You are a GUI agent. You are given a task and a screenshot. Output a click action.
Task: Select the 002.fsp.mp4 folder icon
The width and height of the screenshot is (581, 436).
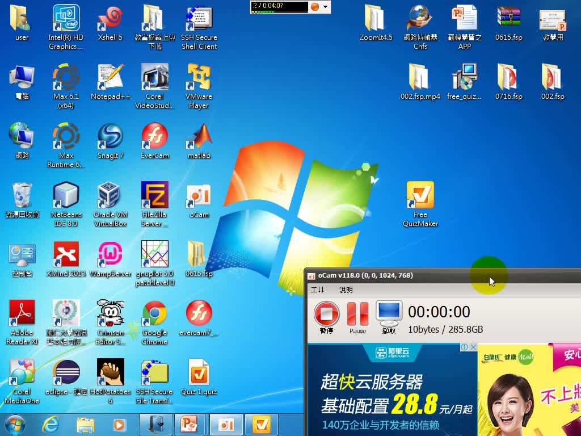coord(420,82)
